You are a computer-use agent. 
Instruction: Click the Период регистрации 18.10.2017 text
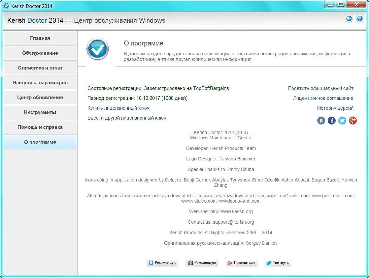click(x=137, y=98)
